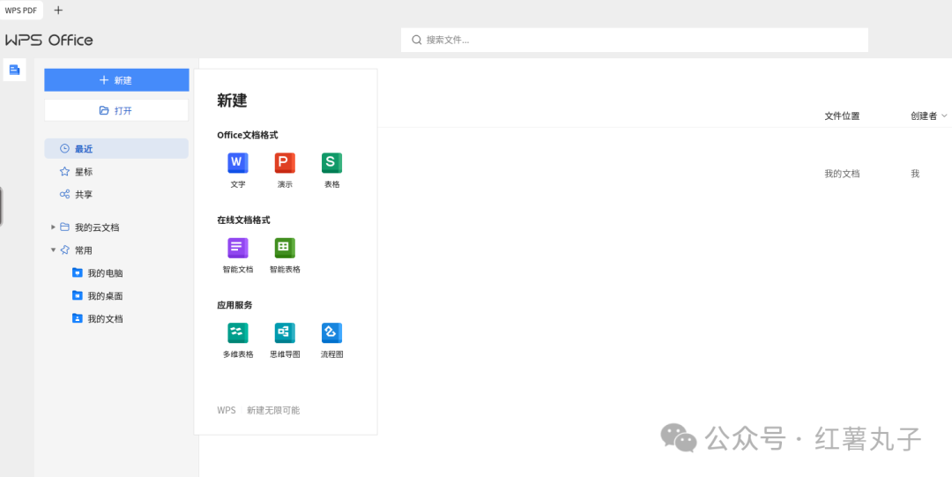Click the blue document icon in left rail
952x477 pixels.
(x=15, y=70)
